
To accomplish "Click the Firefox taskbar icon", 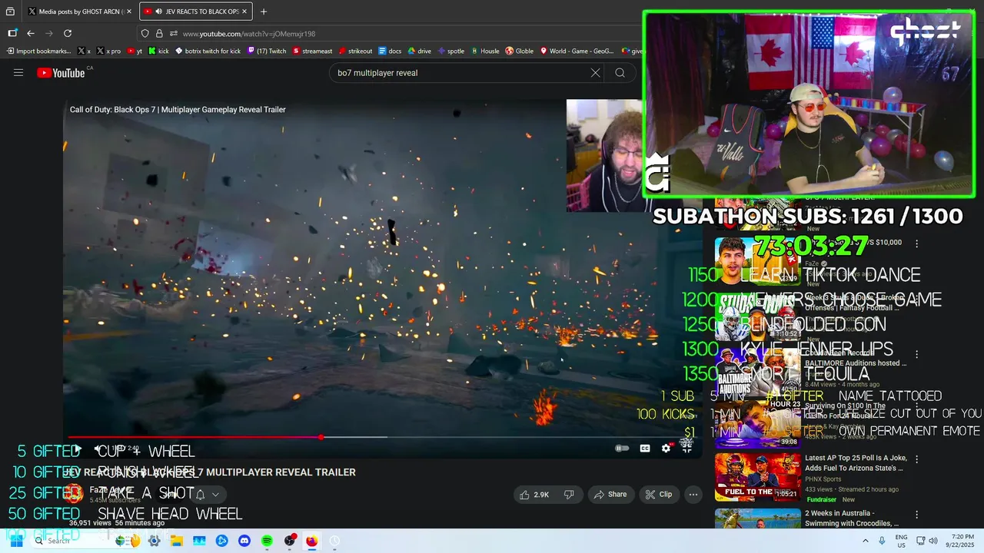I will pyautogui.click(x=311, y=541).
